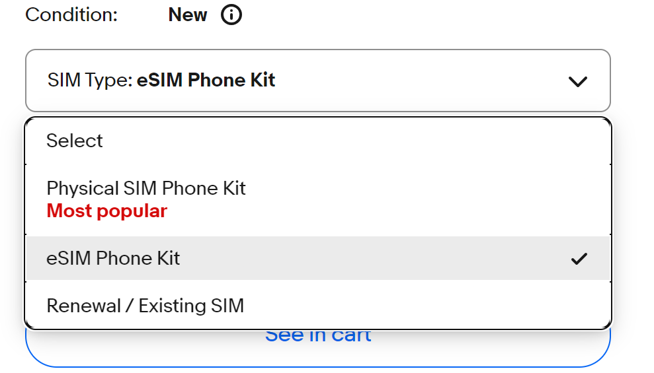Viewport: 654px width, 373px height.
Task: Pick the highlighted eSIM Phone Kit list option
Action: point(113,258)
